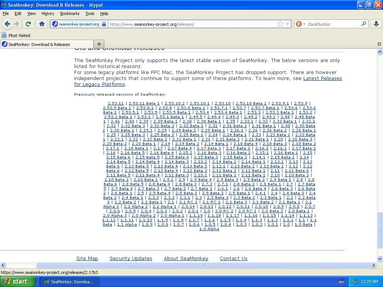Open the 2.1 RC 2 release link

click(x=188, y=202)
